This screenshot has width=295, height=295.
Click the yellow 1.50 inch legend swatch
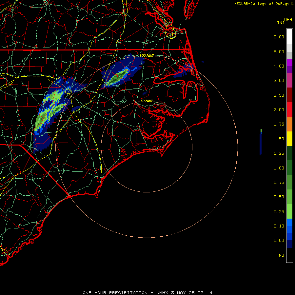[x=289, y=139]
